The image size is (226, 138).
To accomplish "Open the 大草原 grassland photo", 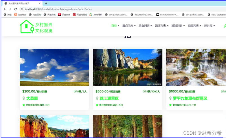I will [x=54, y=67].
